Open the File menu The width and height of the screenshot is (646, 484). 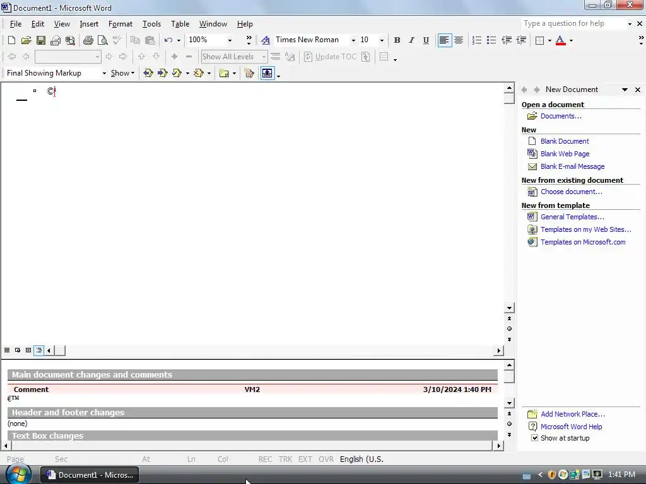click(16, 24)
